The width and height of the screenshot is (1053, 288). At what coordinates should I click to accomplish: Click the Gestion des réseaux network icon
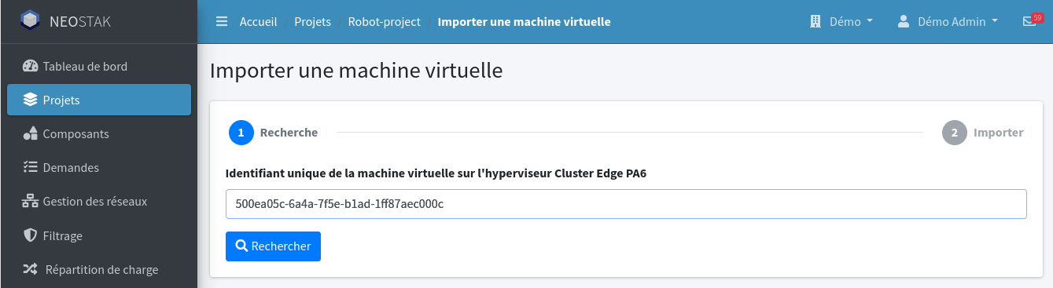(30, 201)
